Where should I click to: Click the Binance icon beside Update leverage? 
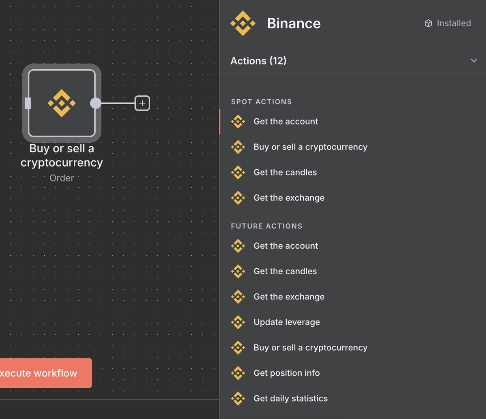[x=238, y=323]
